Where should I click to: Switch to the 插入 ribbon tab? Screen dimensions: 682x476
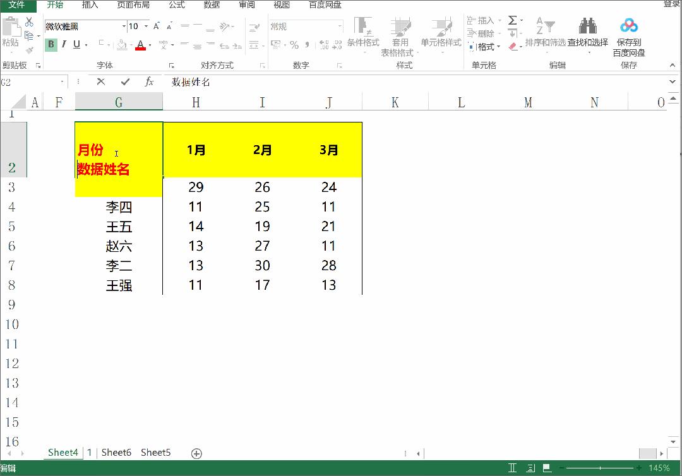[x=92, y=6]
